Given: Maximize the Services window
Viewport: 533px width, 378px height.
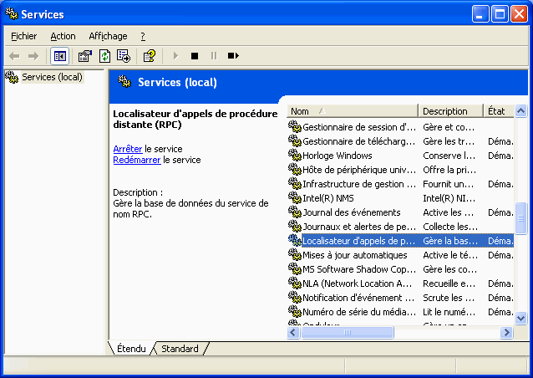Looking at the screenshot, I should click(x=500, y=14).
